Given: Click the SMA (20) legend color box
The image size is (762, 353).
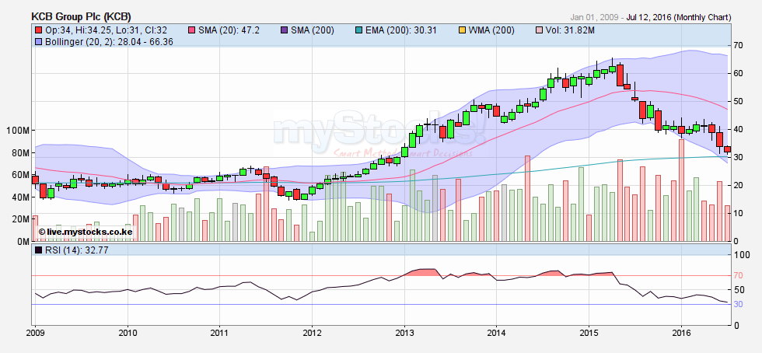Looking at the screenshot, I should (x=192, y=30).
